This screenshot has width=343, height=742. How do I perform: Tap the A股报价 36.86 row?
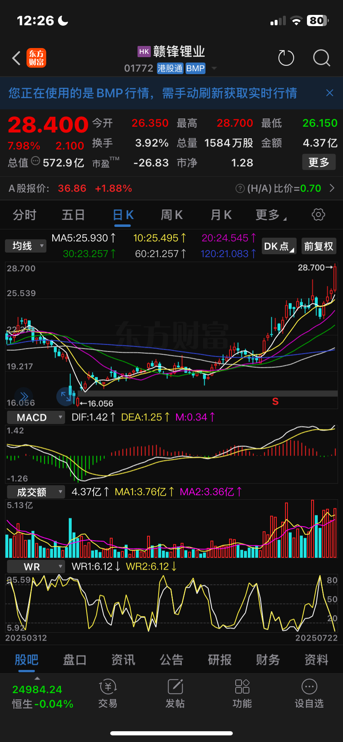point(171,188)
